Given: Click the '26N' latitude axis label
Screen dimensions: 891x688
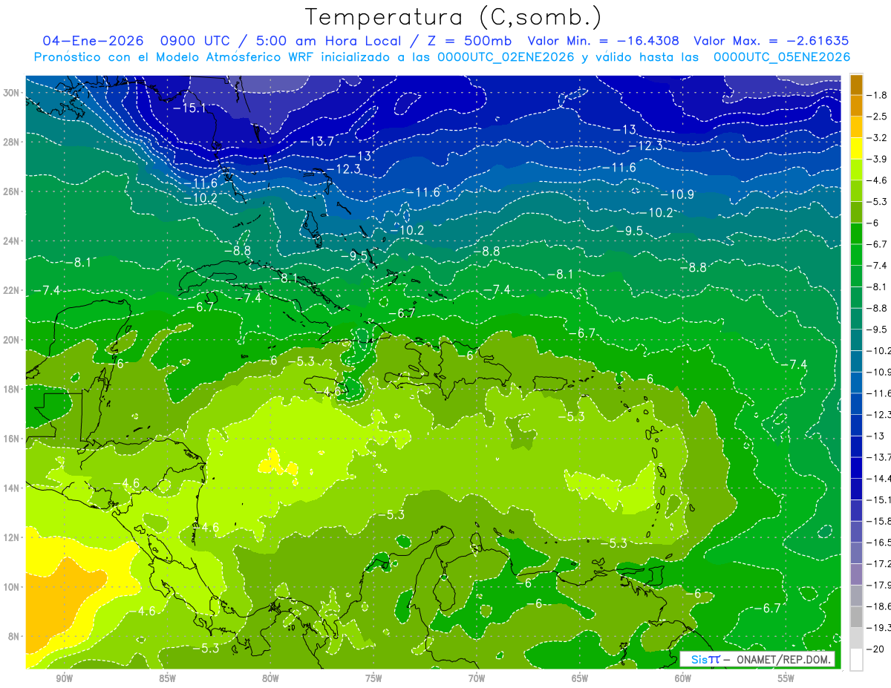Looking at the screenshot, I should click(13, 191).
